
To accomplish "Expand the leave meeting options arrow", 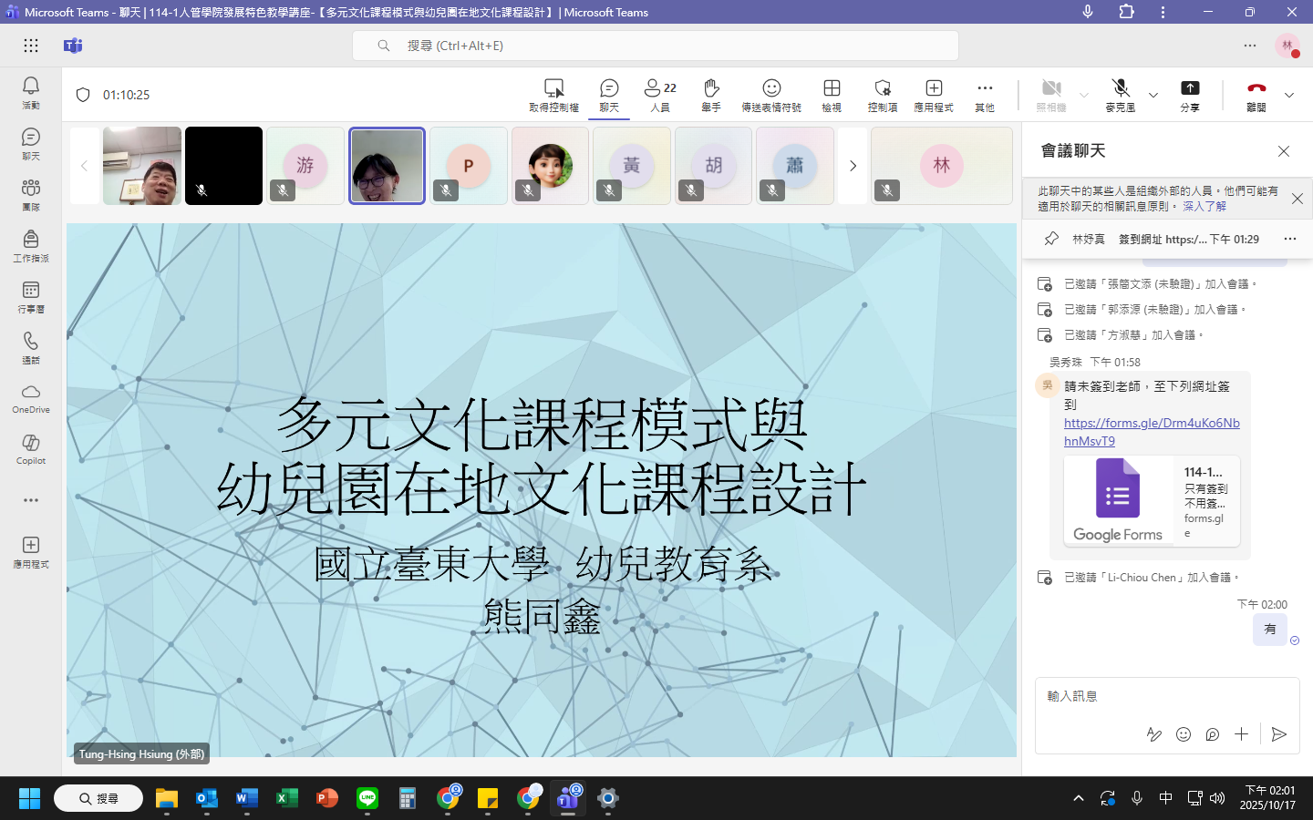I will click(1289, 95).
